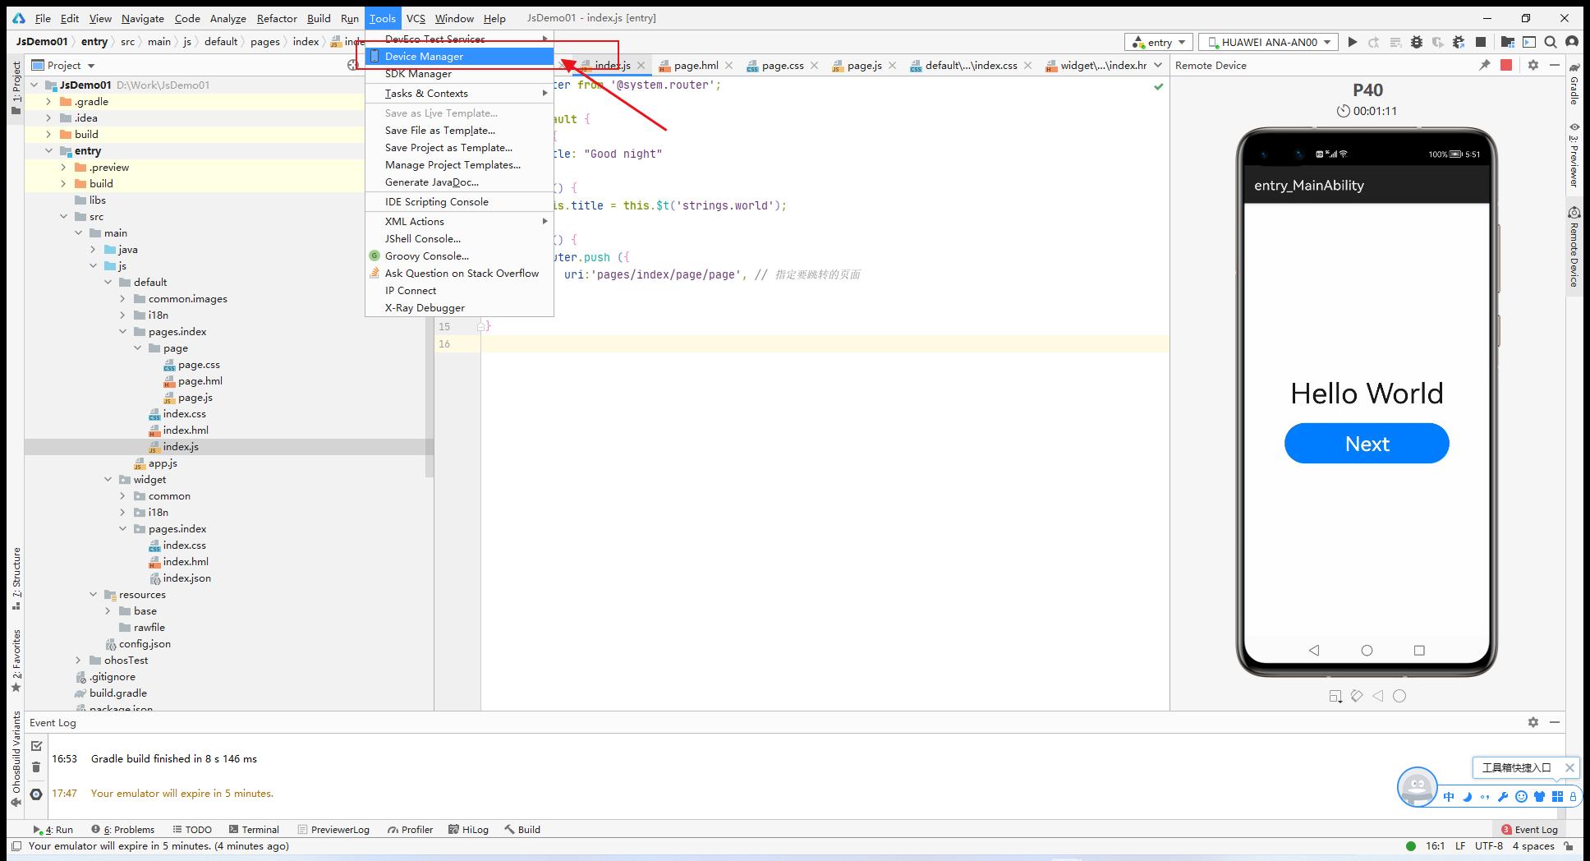Pin the Remote Device panel
The image size is (1590, 861).
pyautogui.click(x=1484, y=65)
